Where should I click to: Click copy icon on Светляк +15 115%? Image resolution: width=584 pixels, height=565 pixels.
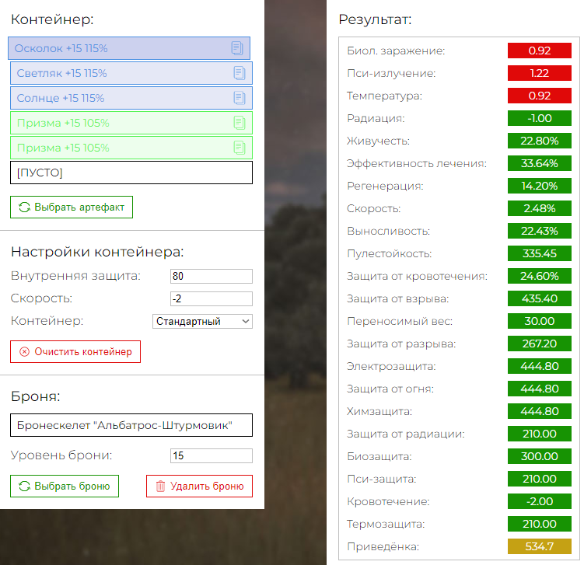tap(239, 73)
